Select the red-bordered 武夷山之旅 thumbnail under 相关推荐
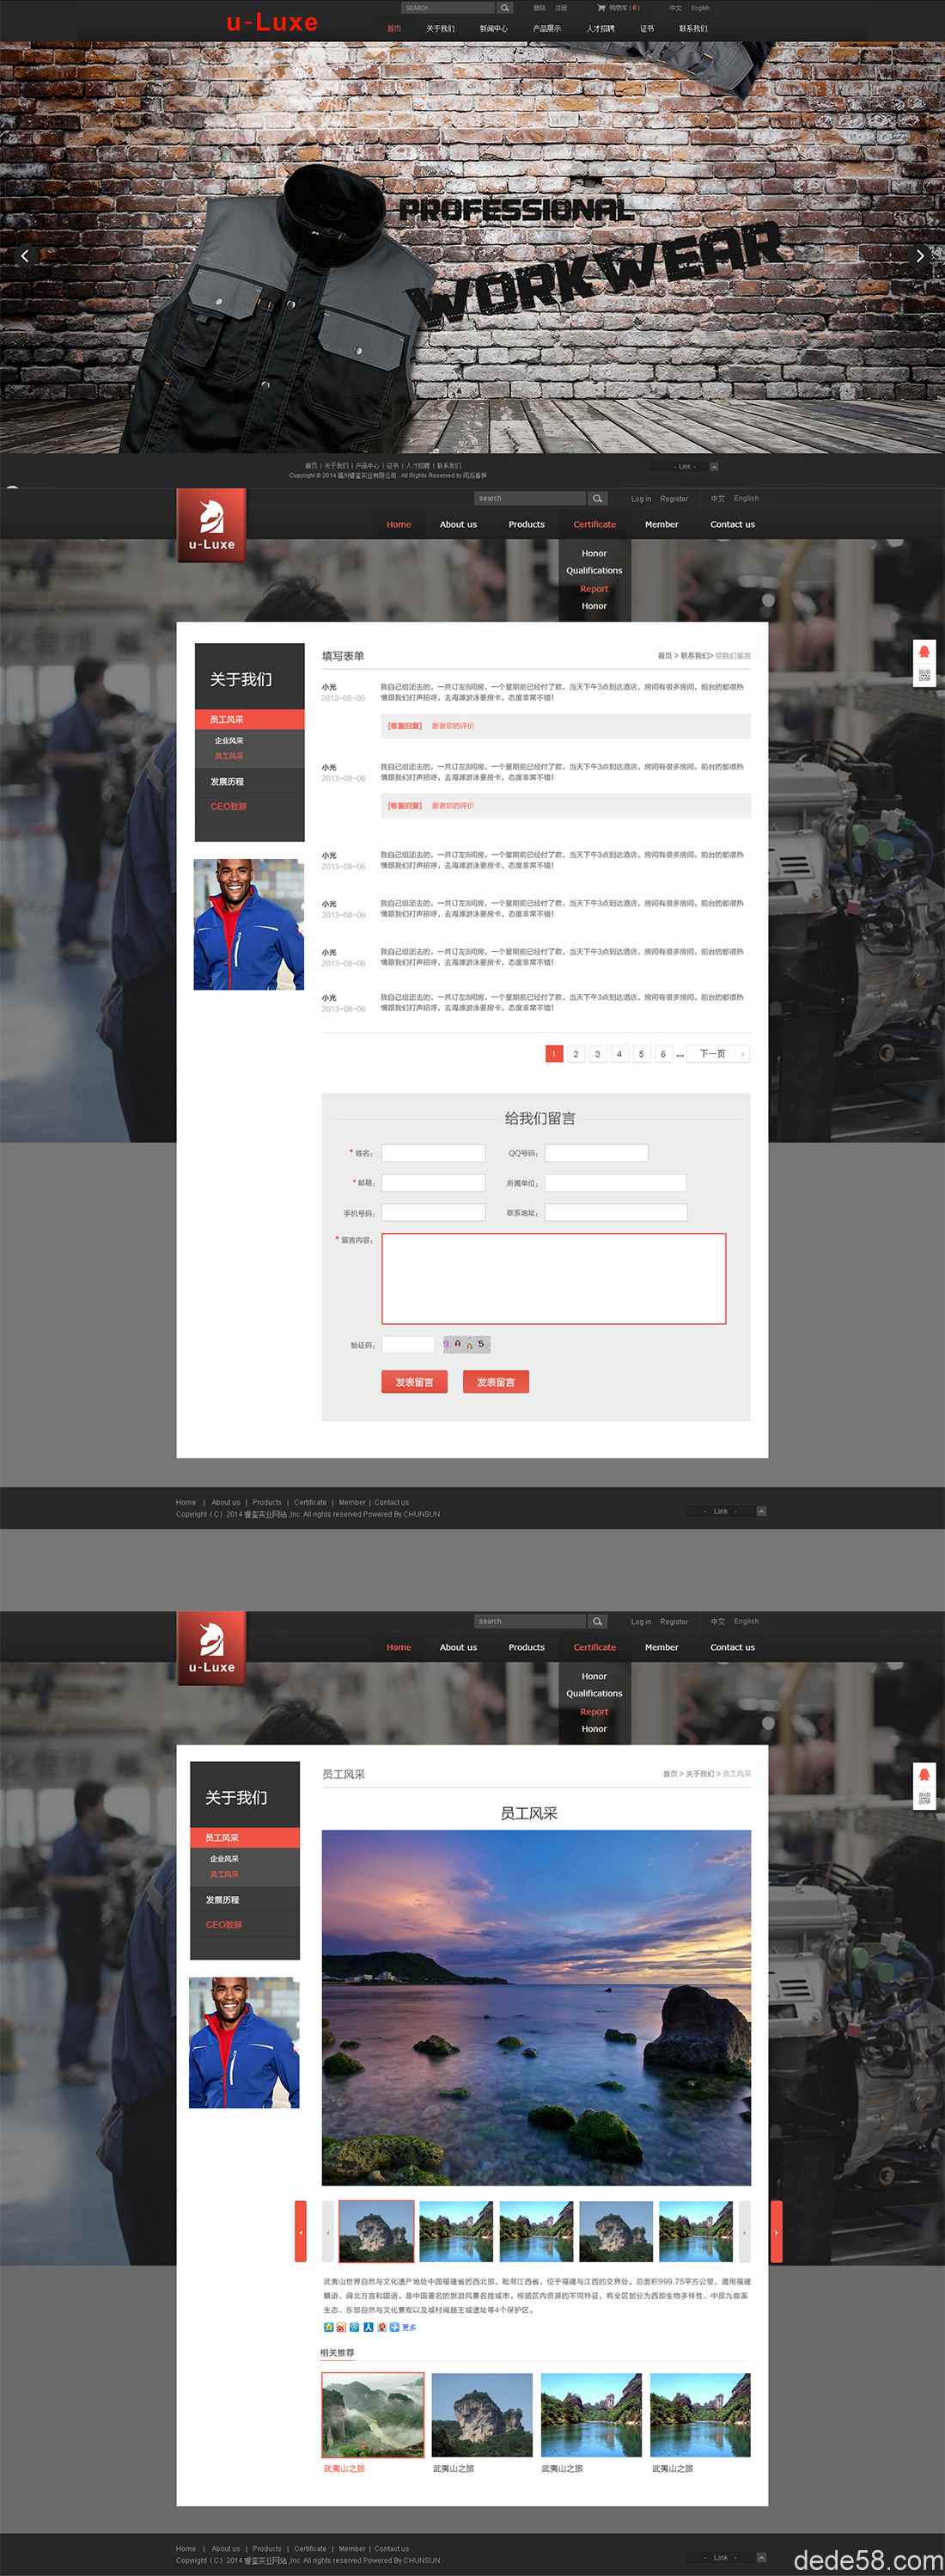Viewport: 945px width, 2576px height. 373,2415
